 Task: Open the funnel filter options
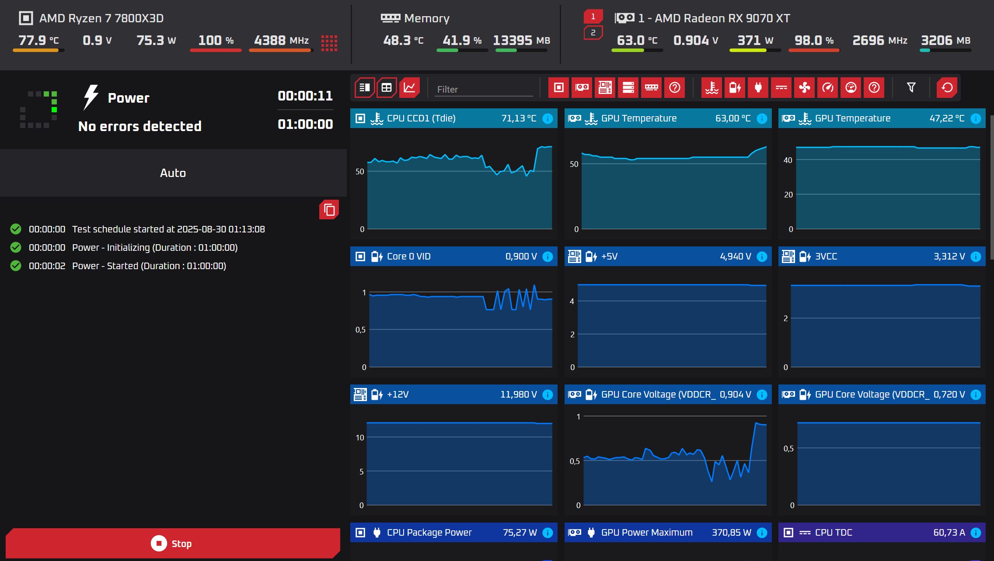[911, 88]
